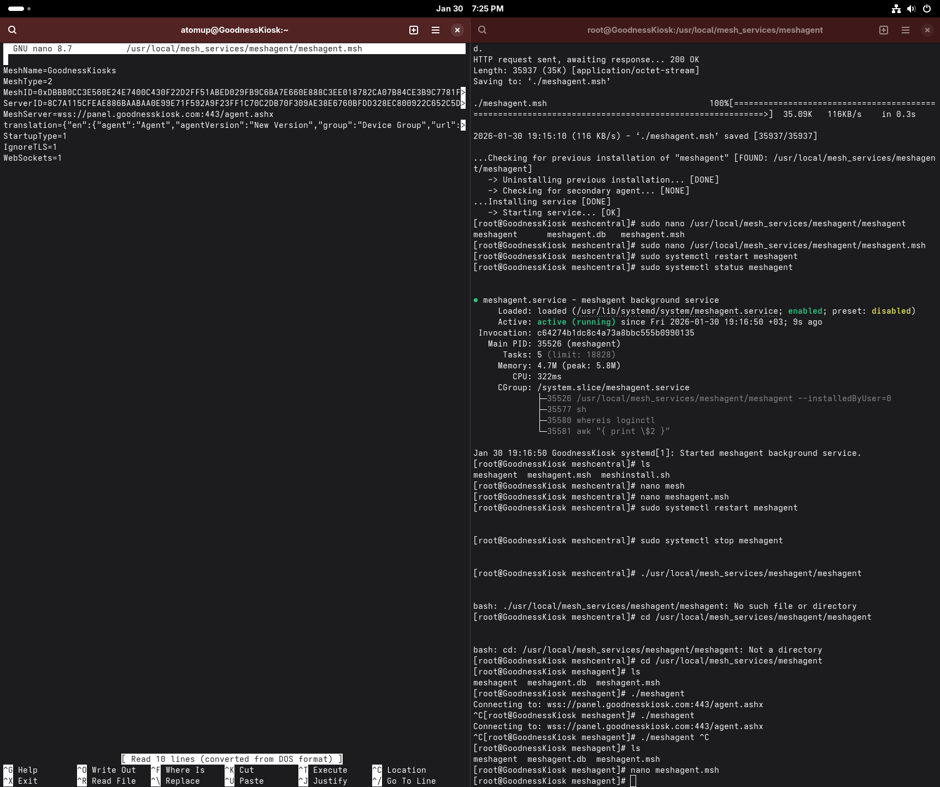
Task: Click the 'Main PID: 35526 (meshagent)' line
Action: click(554, 344)
